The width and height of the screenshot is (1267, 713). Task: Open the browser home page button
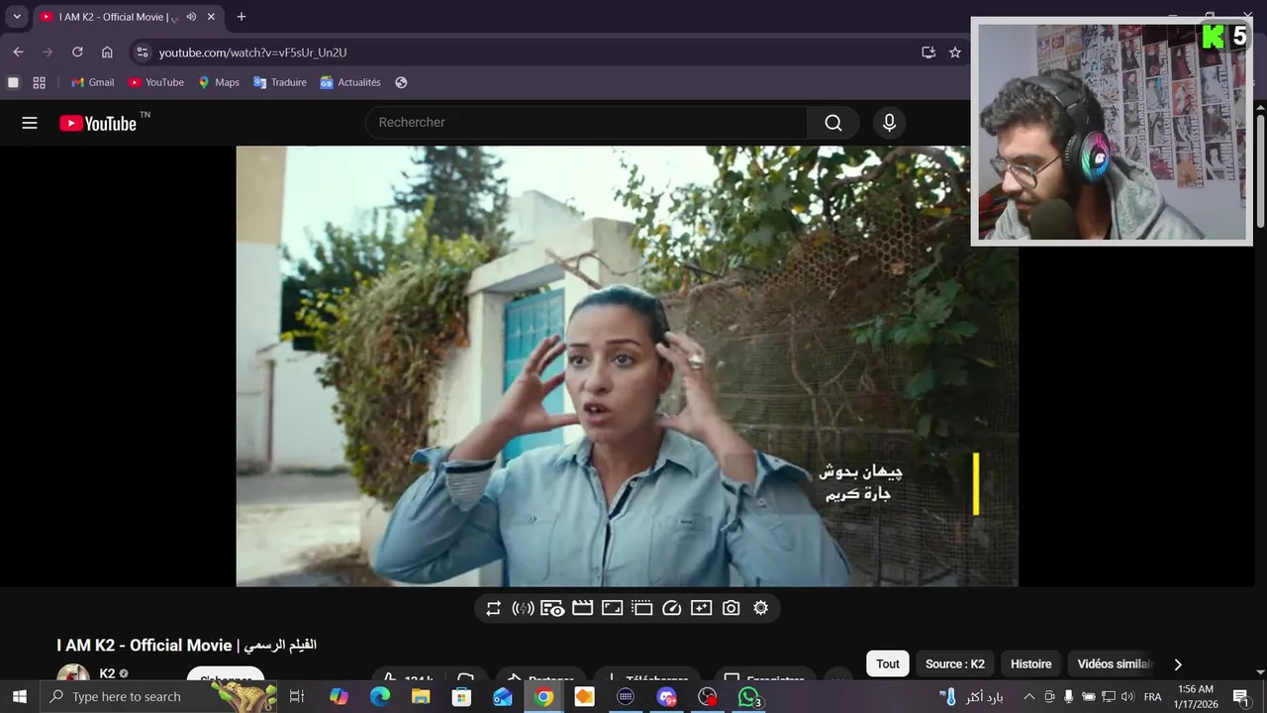click(107, 52)
